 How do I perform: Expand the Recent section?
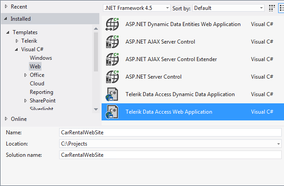click(x=6, y=6)
